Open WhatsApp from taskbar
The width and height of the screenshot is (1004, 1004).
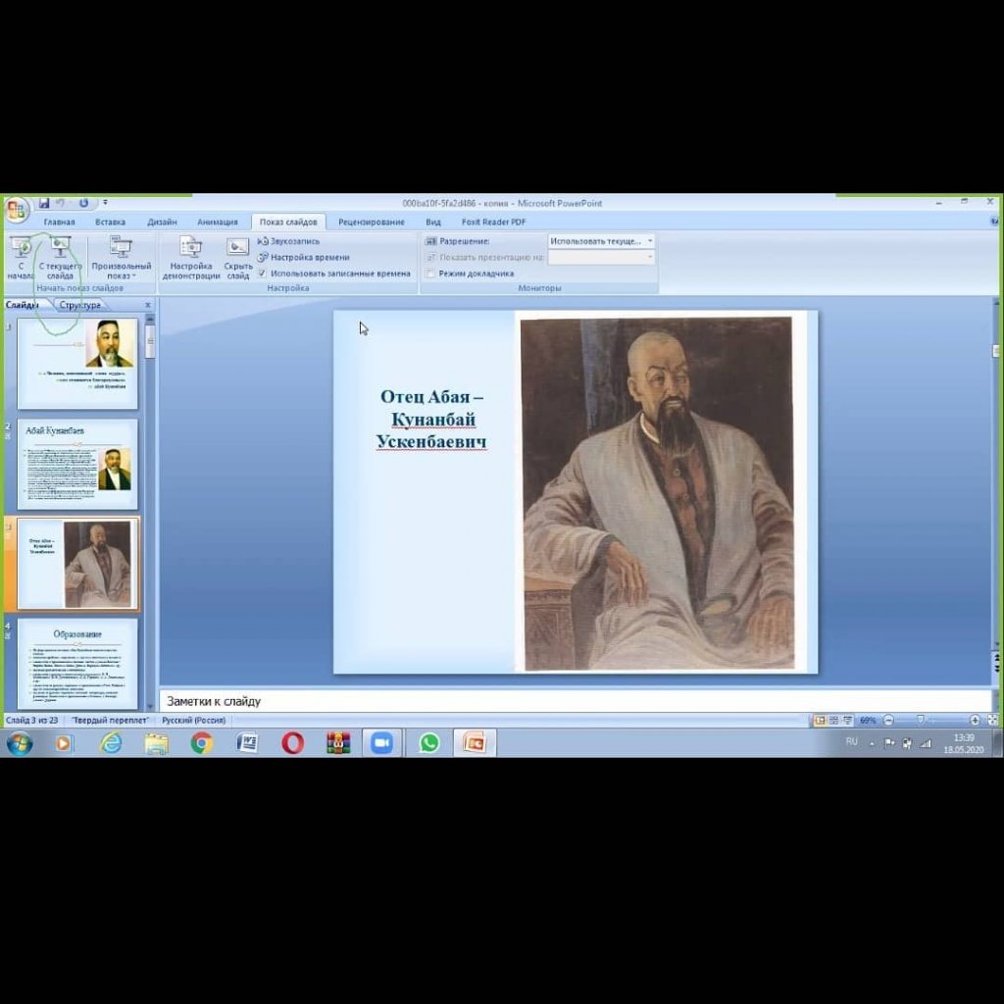click(429, 743)
